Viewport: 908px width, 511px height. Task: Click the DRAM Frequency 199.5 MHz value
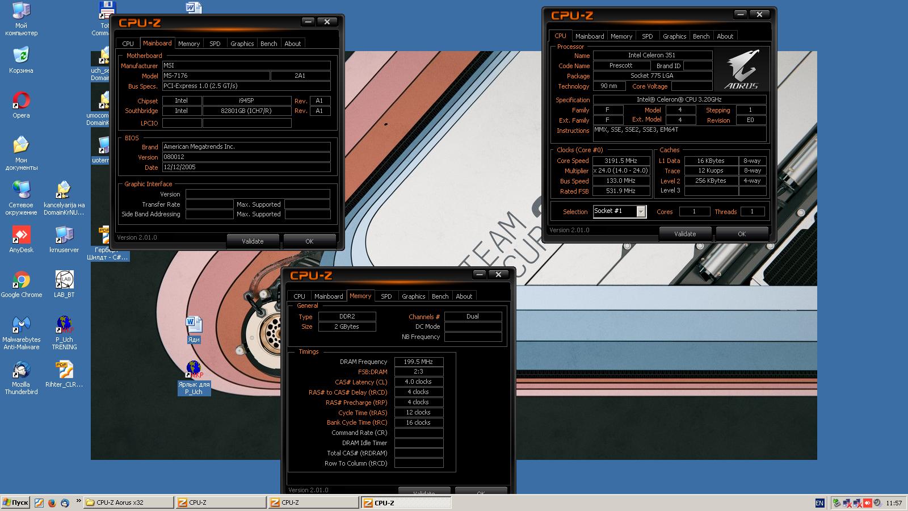pyautogui.click(x=419, y=362)
